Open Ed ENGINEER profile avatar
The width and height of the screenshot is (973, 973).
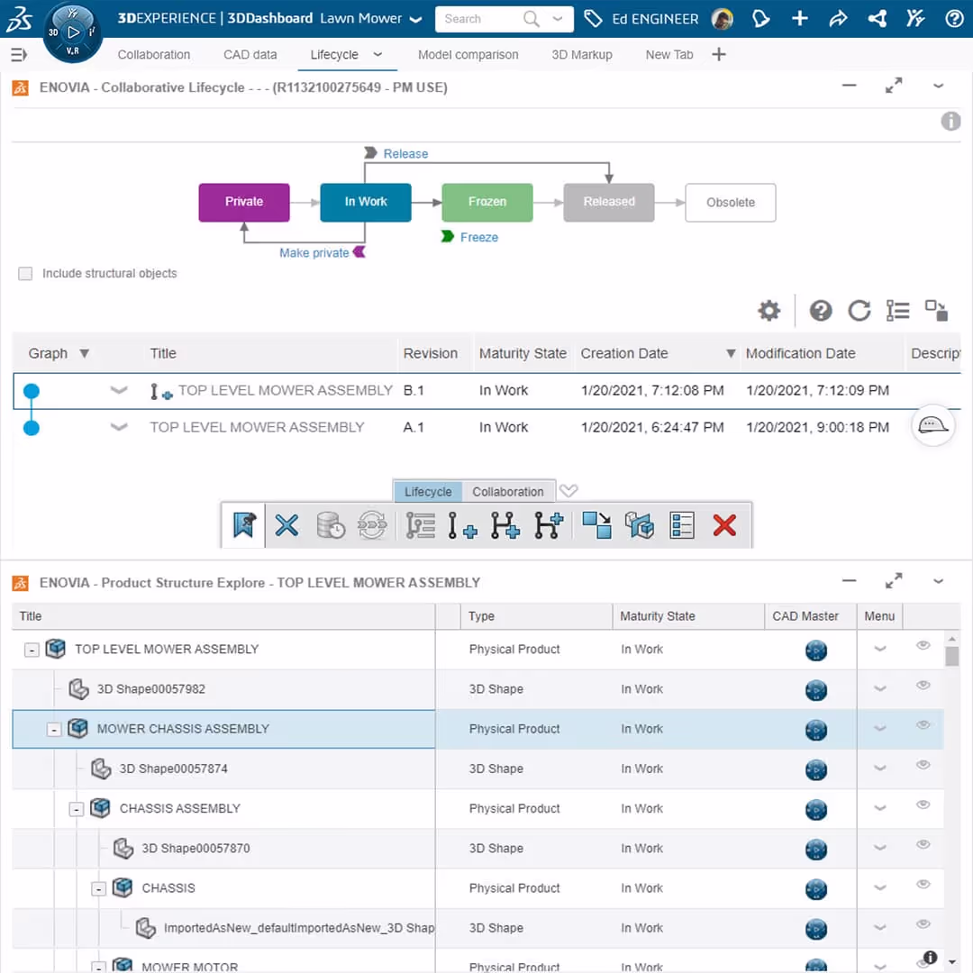coord(722,19)
